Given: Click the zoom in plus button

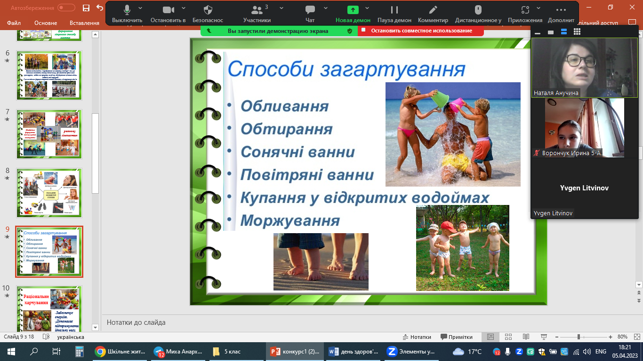Looking at the screenshot, I should tap(611, 337).
